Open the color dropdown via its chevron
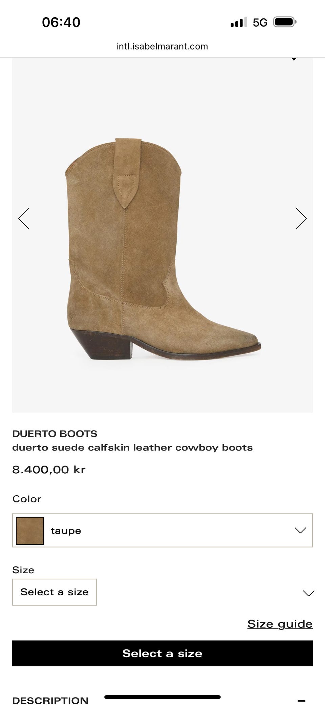The height and width of the screenshot is (705, 325). [x=300, y=530]
